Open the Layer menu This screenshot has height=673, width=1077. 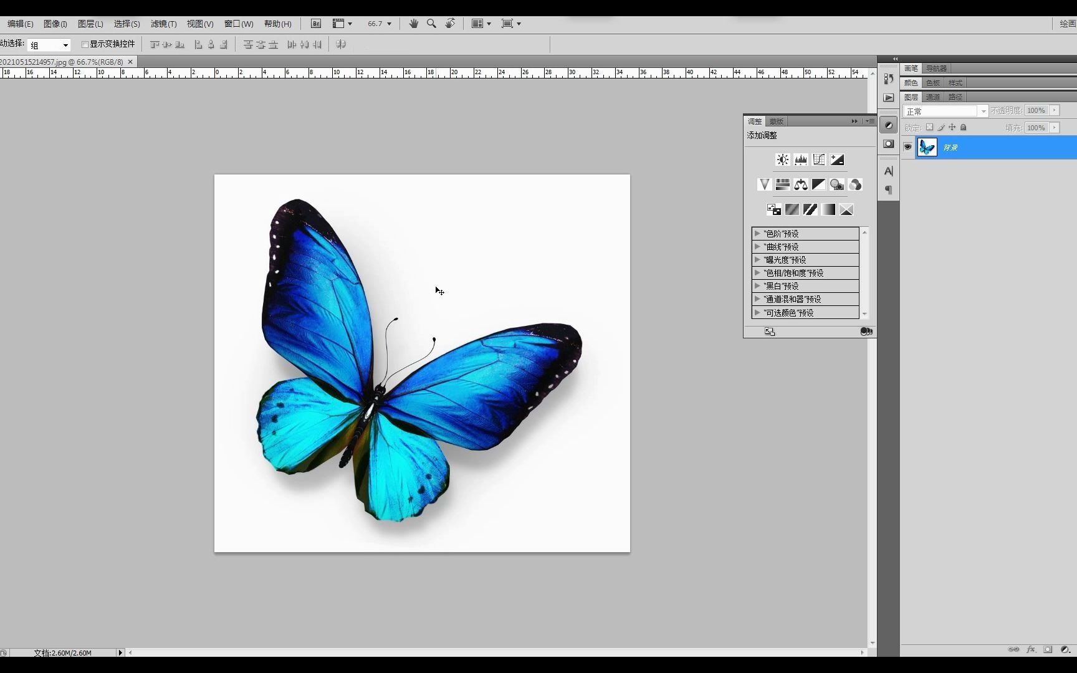90,24
